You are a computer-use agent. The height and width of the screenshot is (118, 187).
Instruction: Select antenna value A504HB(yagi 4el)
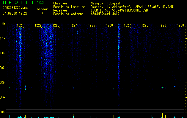tap(105, 14)
